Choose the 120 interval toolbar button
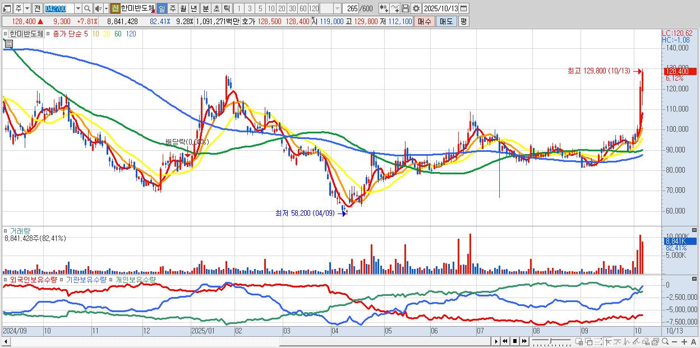 pyautogui.click(x=314, y=8)
